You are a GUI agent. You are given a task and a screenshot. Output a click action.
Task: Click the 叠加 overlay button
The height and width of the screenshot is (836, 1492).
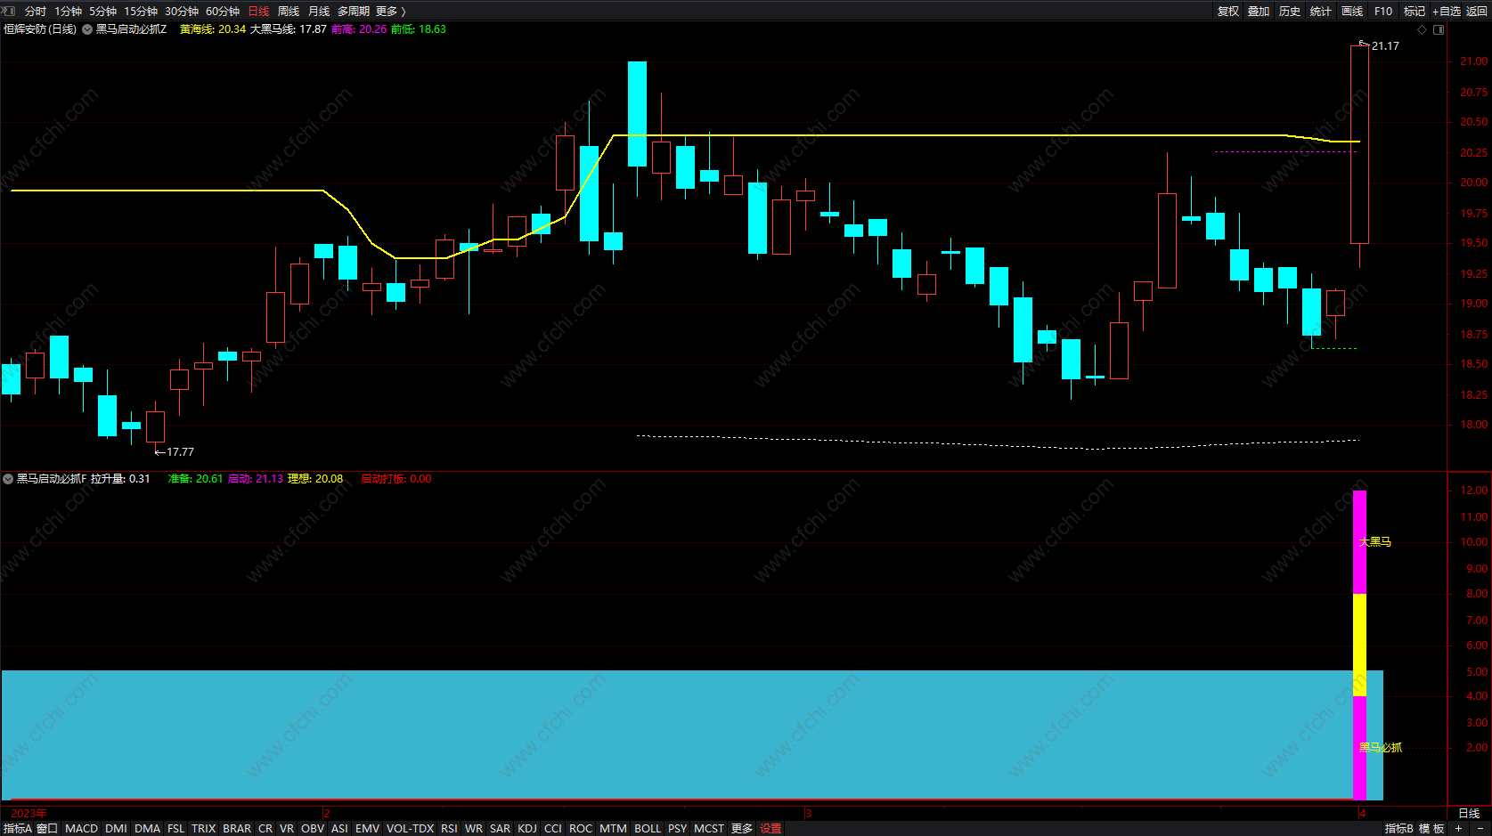1259,11
